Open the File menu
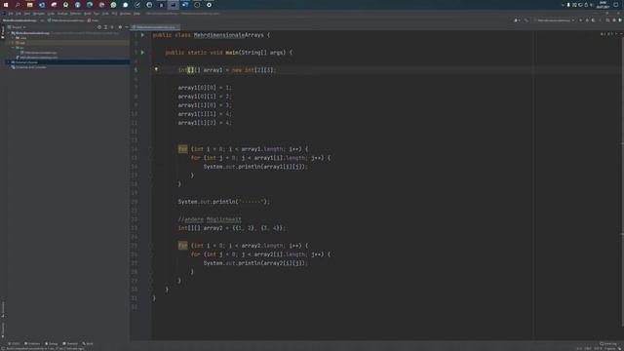 (x=11, y=14)
